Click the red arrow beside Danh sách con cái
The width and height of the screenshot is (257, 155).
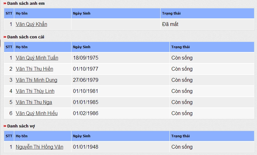point(5,37)
